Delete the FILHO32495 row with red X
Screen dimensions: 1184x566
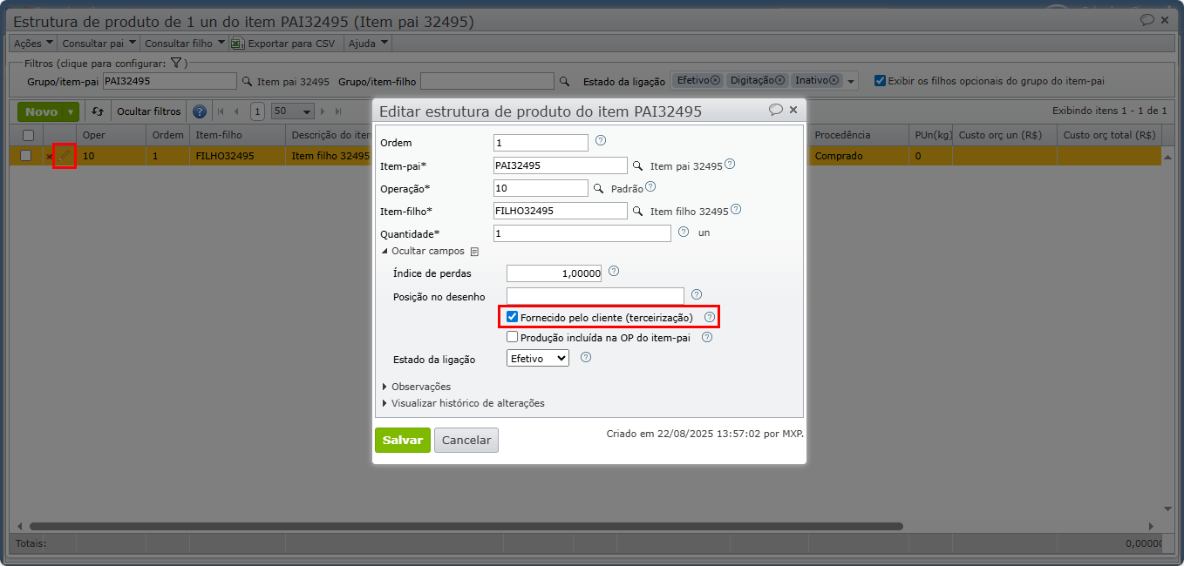point(49,157)
